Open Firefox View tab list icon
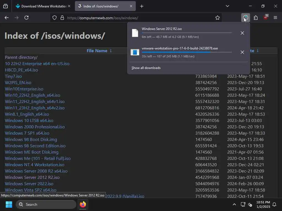282x211 pixels. point(6,6)
